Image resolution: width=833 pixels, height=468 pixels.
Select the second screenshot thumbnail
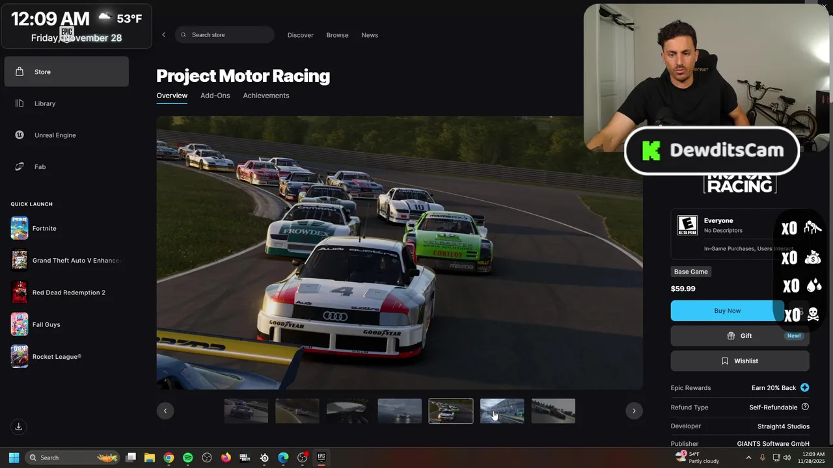[297, 411]
